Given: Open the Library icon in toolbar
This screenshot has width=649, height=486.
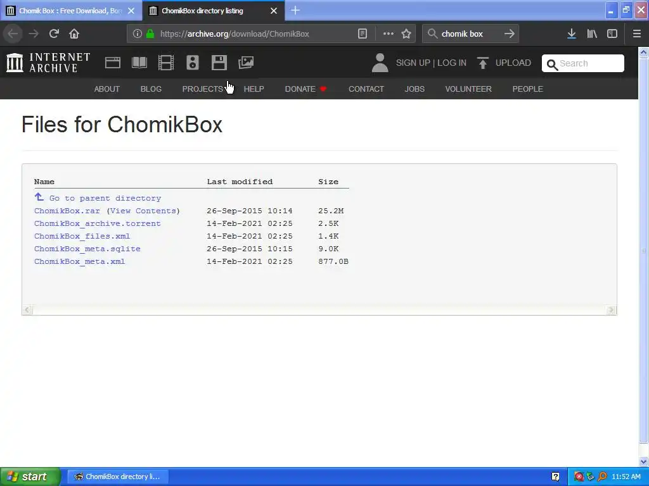Looking at the screenshot, I should pyautogui.click(x=592, y=34).
